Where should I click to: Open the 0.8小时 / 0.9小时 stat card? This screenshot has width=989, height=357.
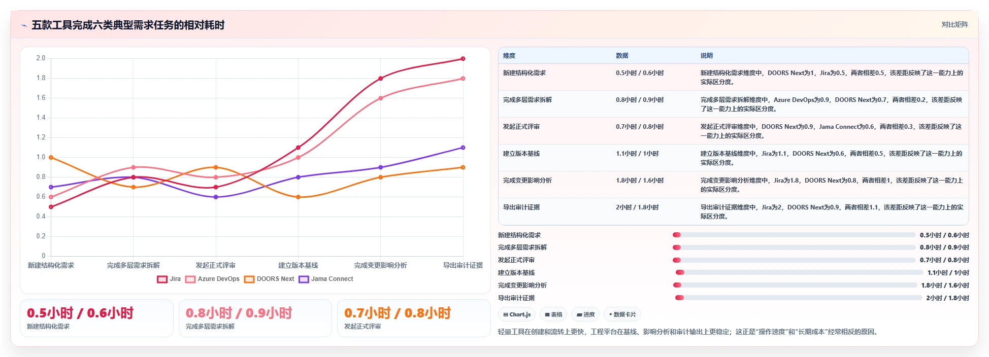click(x=255, y=318)
